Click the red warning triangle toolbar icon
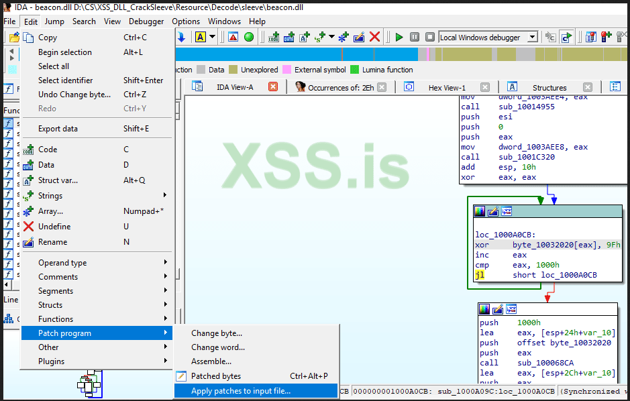The height and width of the screenshot is (401, 630). click(x=233, y=38)
